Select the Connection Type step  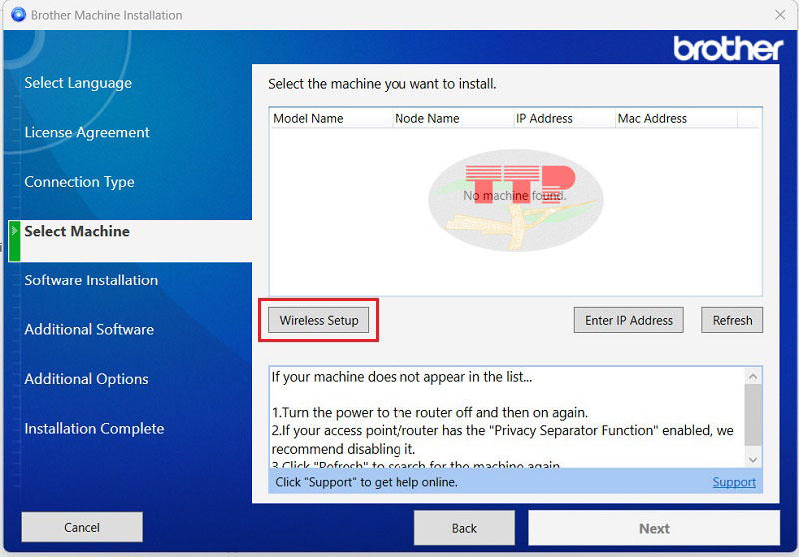tap(79, 182)
